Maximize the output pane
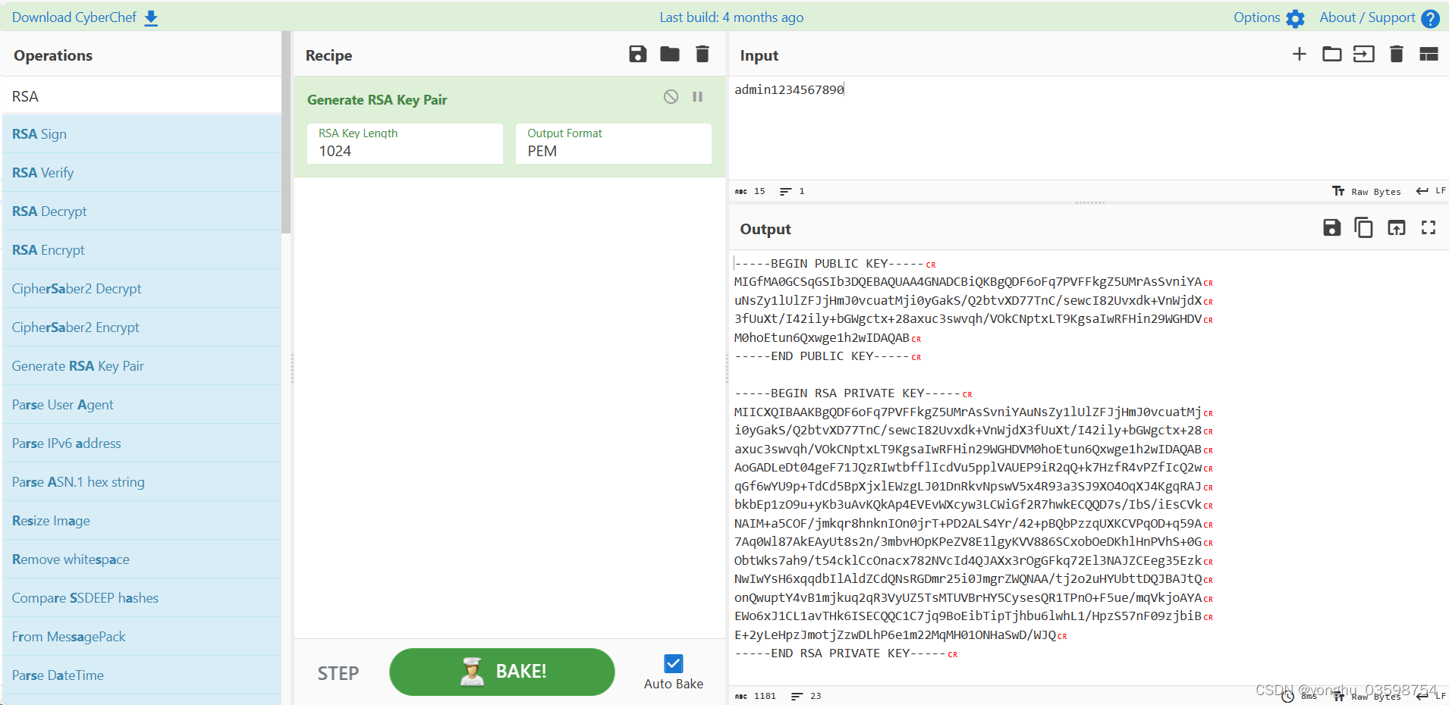Viewport: 1449px width, 705px height. [x=1429, y=227]
